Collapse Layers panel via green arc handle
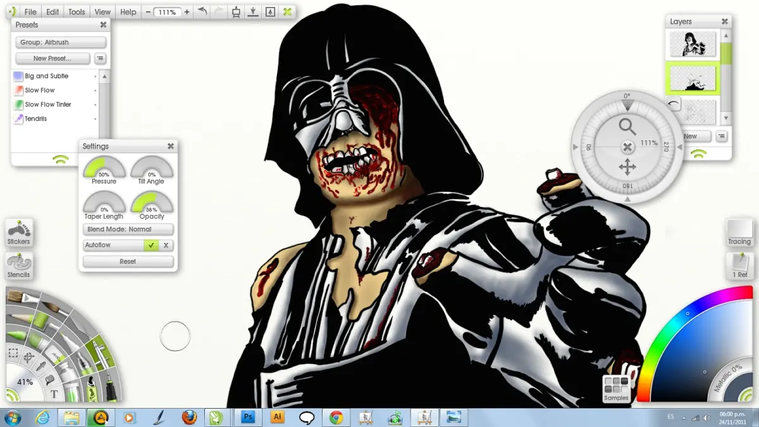The width and height of the screenshot is (759, 427). [698, 152]
